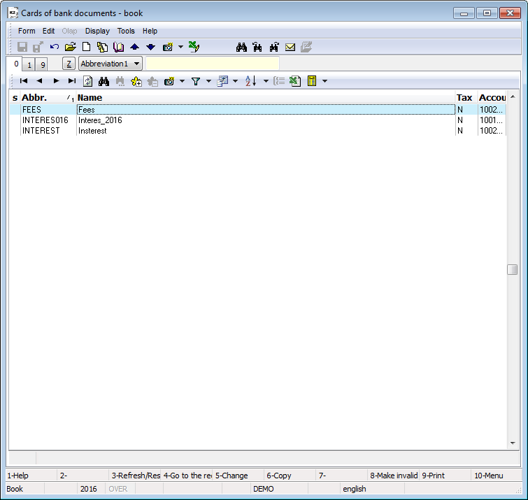This screenshot has width=528, height=500.
Task: Click the second binoculars icon in the top toolbar
Action: 257,47
